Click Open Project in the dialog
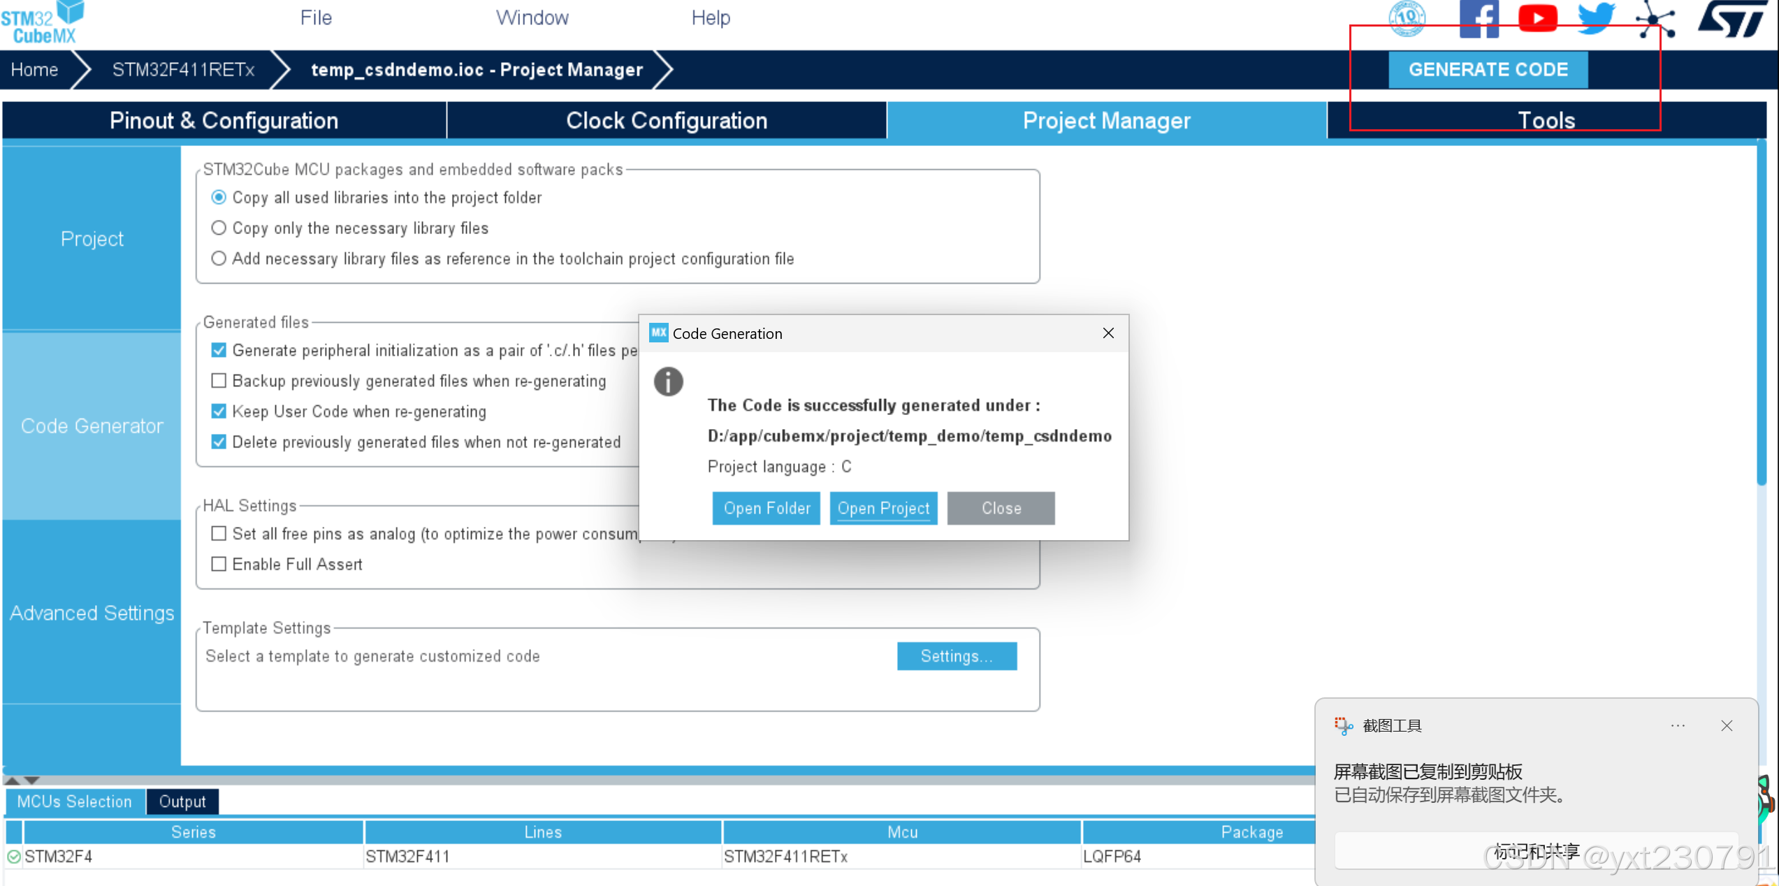The height and width of the screenshot is (886, 1779). click(x=883, y=508)
